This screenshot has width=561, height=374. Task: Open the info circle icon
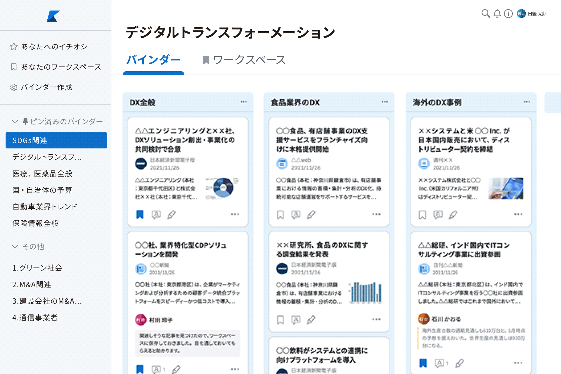tap(508, 14)
